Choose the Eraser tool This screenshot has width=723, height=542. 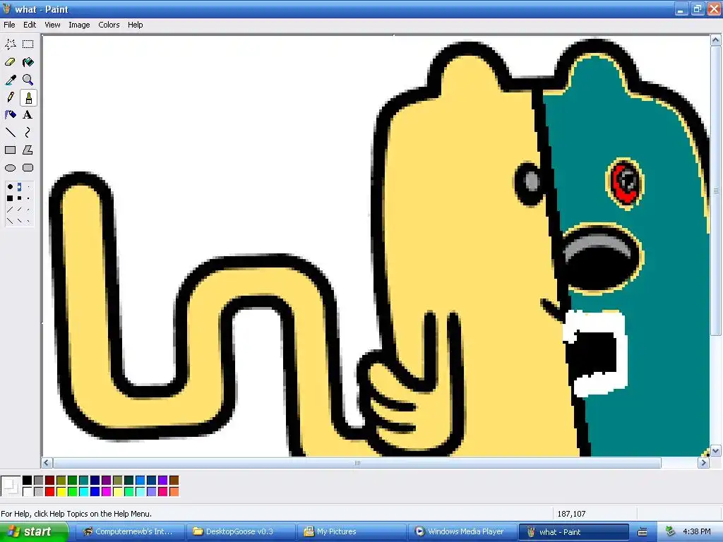tap(10, 62)
